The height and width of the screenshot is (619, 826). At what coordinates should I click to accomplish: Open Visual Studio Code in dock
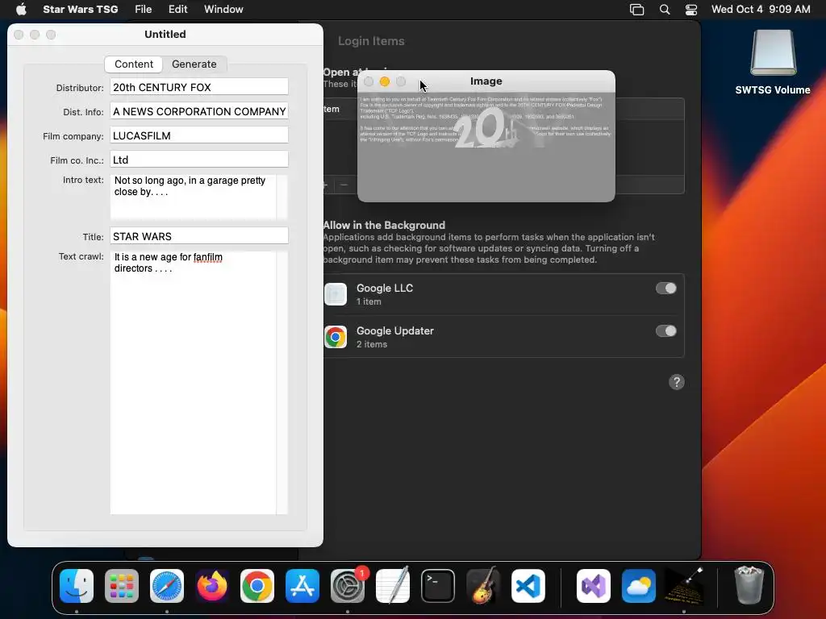(528, 586)
